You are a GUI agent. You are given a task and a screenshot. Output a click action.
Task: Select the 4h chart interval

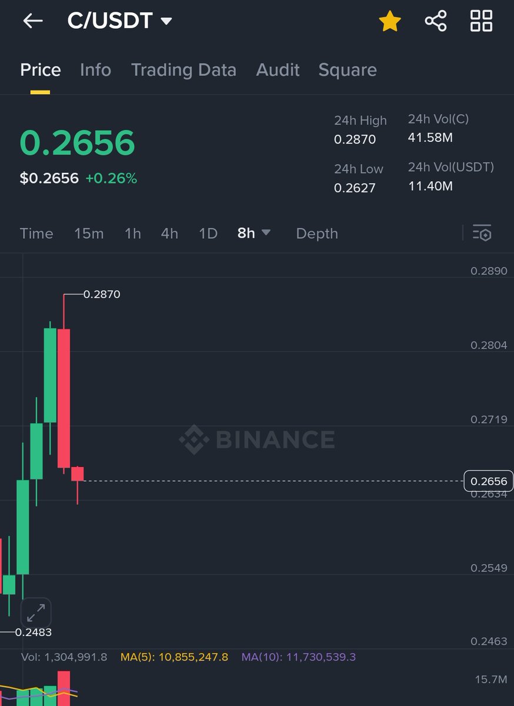point(169,234)
